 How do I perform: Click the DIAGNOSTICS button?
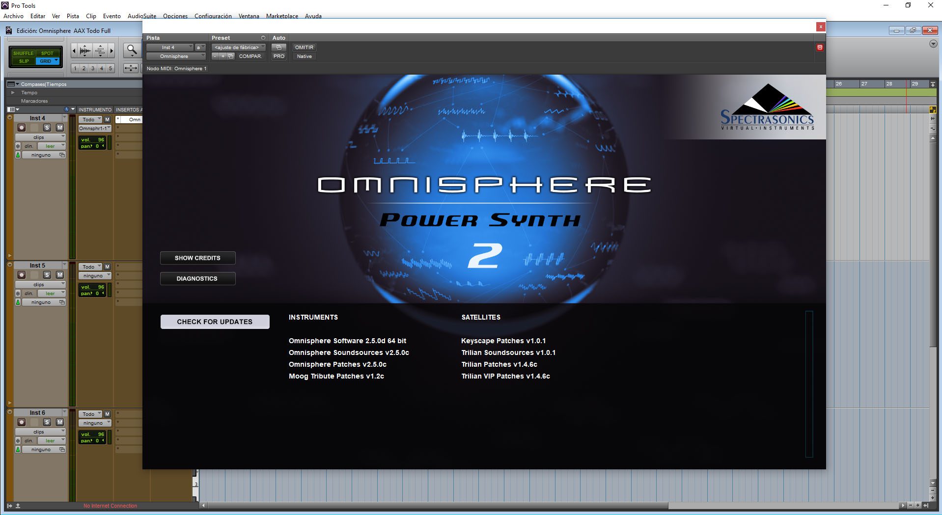tap(197, 278)
